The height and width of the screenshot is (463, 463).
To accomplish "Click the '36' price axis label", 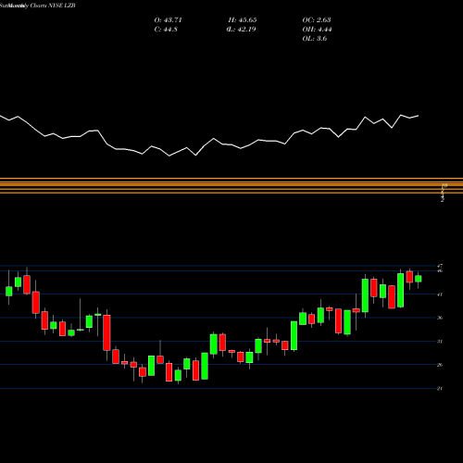I will tap(440, 318).
